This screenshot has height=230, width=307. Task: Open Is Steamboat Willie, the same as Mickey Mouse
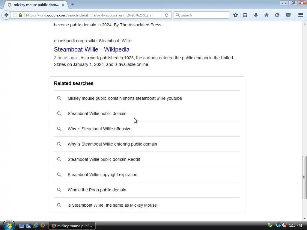click(x=147, y=205)
